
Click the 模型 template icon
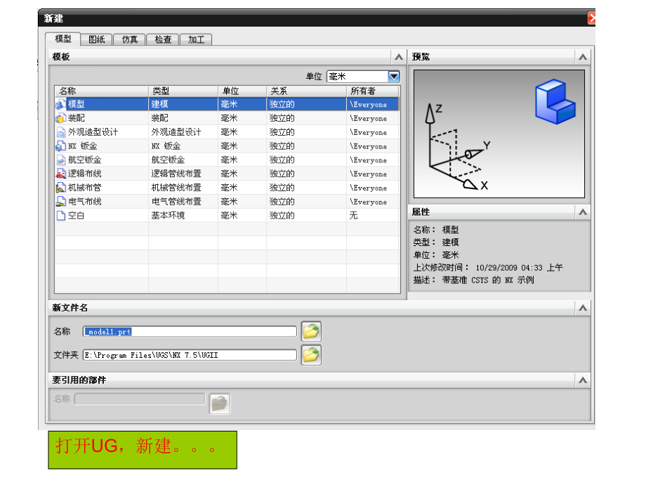point(60,104)
